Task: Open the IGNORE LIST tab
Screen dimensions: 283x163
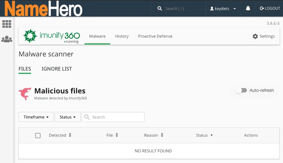Action: tap(57, 69)
